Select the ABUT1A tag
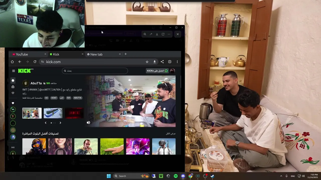 78,98
